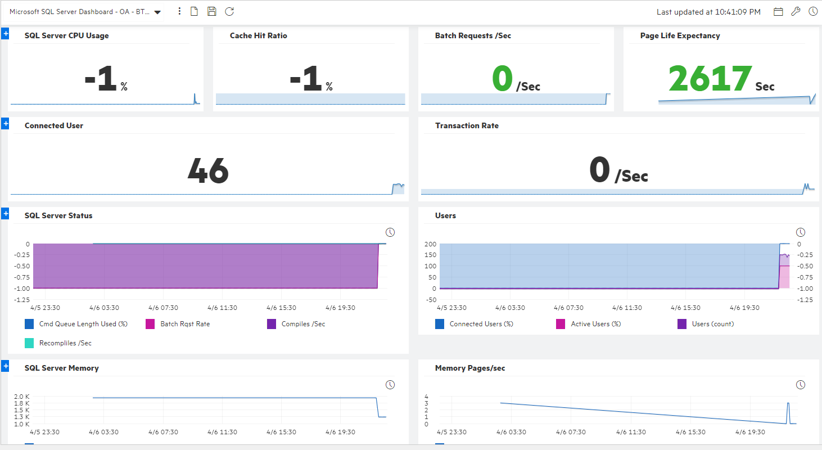Toggle the Active Users (%) legend swatch
The width and height of the screenshot is (822, 450).
click(x=561, y=324)
